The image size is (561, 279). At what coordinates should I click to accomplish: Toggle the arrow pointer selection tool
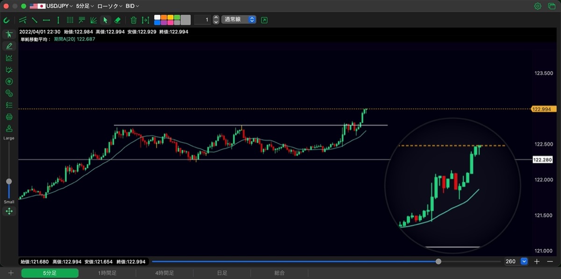[x=105, y=20]
